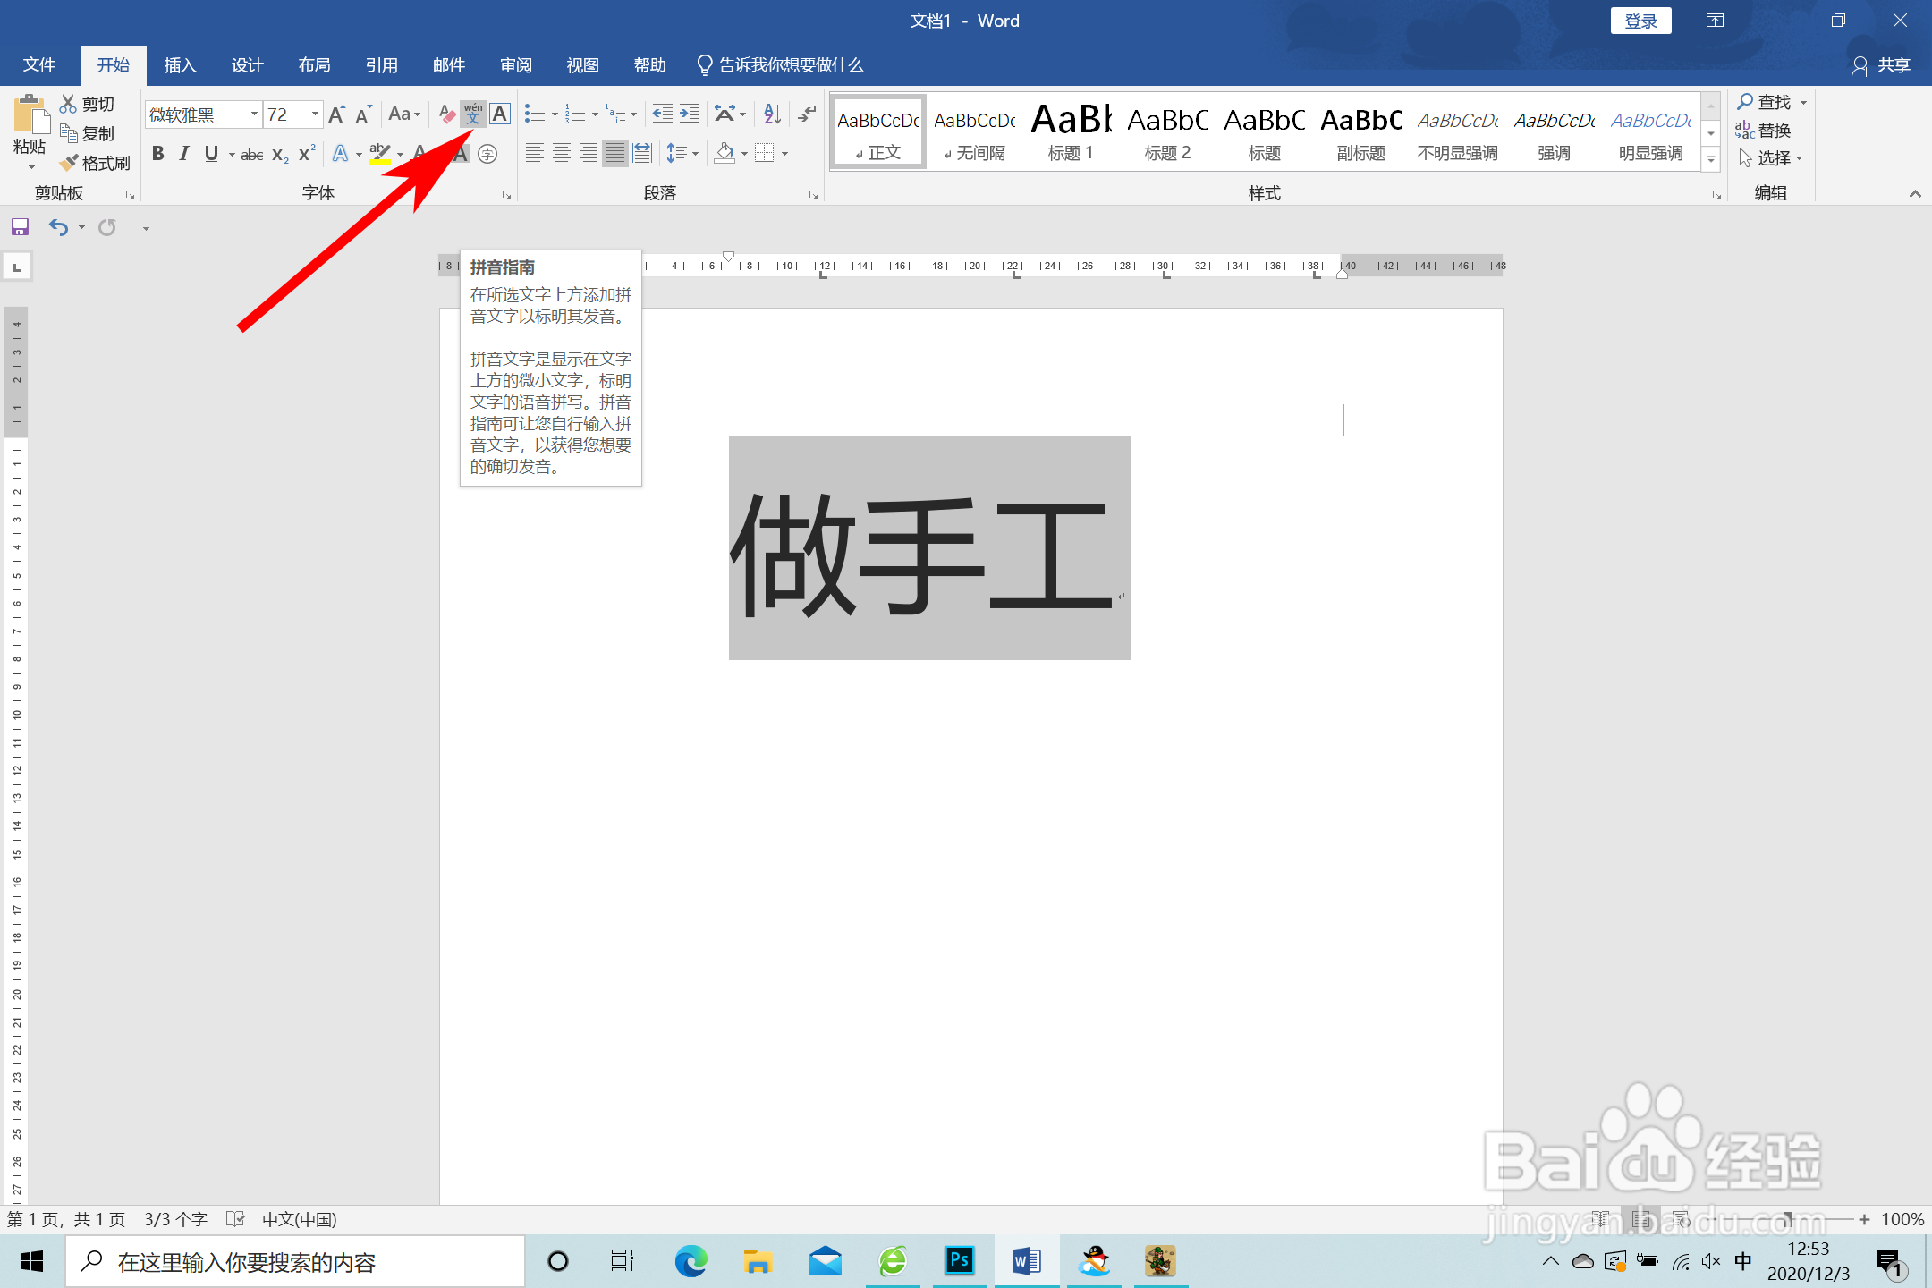Click the Shading paint bucket icon
1932x1288 pixels.
click(724, 154)
